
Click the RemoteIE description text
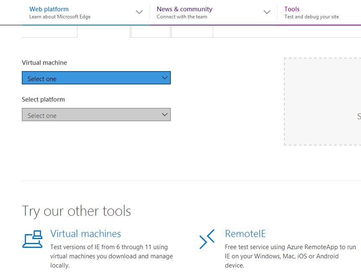(290, 256)
